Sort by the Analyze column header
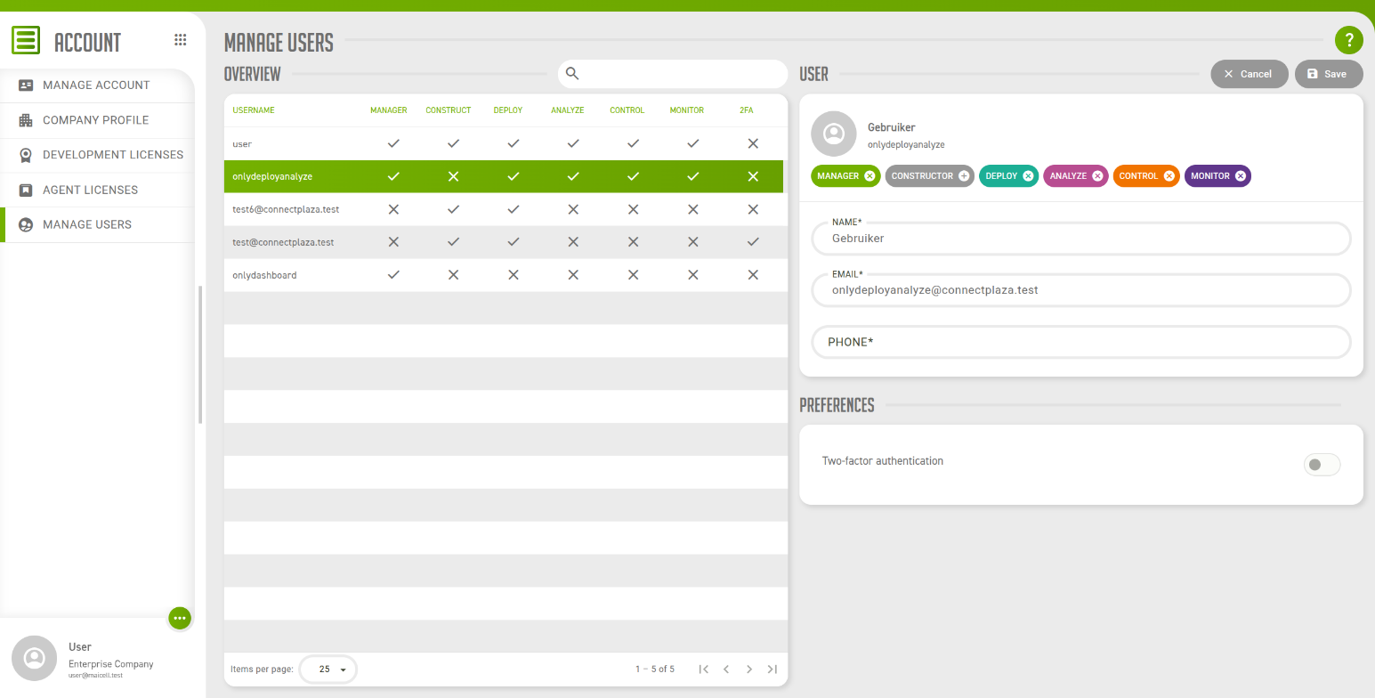Screen dimensions: 1375x698 [x=568, y=110]
